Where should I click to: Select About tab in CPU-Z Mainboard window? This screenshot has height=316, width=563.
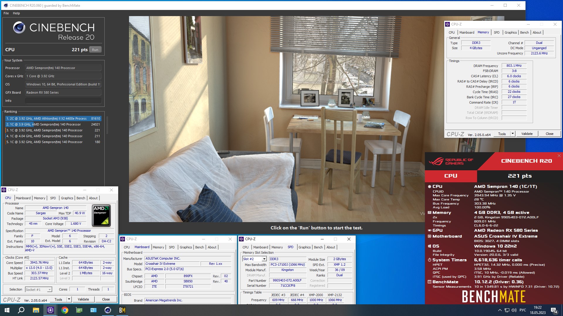pyautogui.click(x=212, y=247)
